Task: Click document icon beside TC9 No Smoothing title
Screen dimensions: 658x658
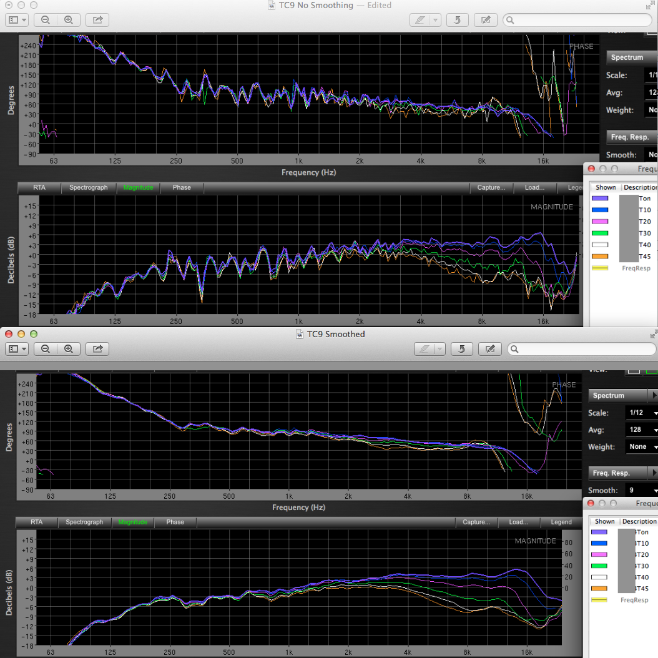Action: click(x=272, y=5)
